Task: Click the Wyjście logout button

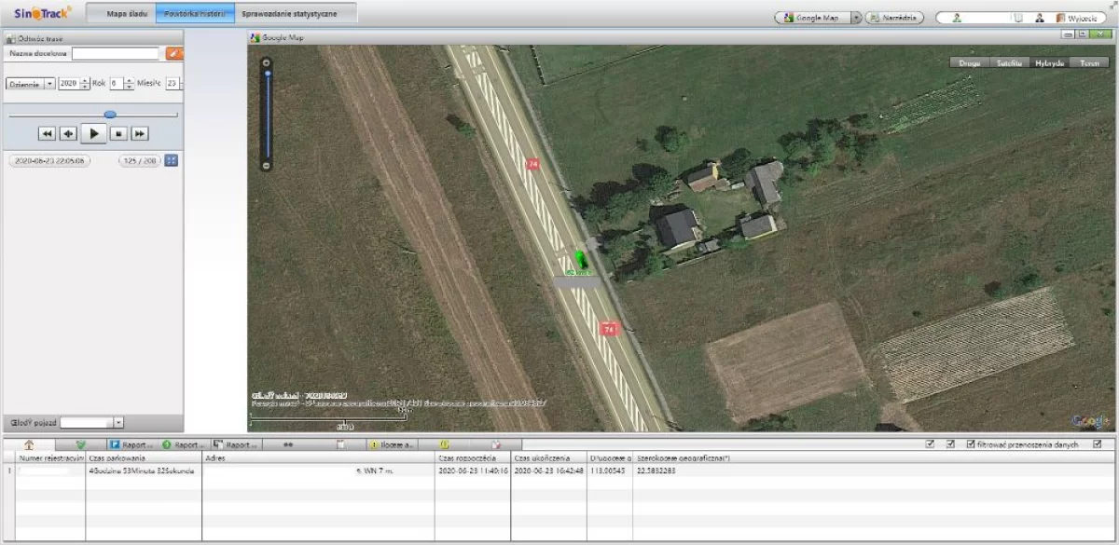Action: (1079, 18)
